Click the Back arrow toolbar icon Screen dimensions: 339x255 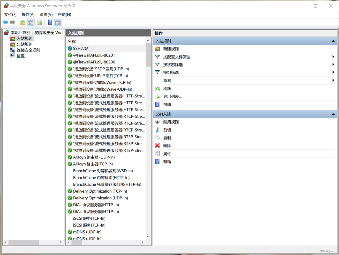coord(5,23)
